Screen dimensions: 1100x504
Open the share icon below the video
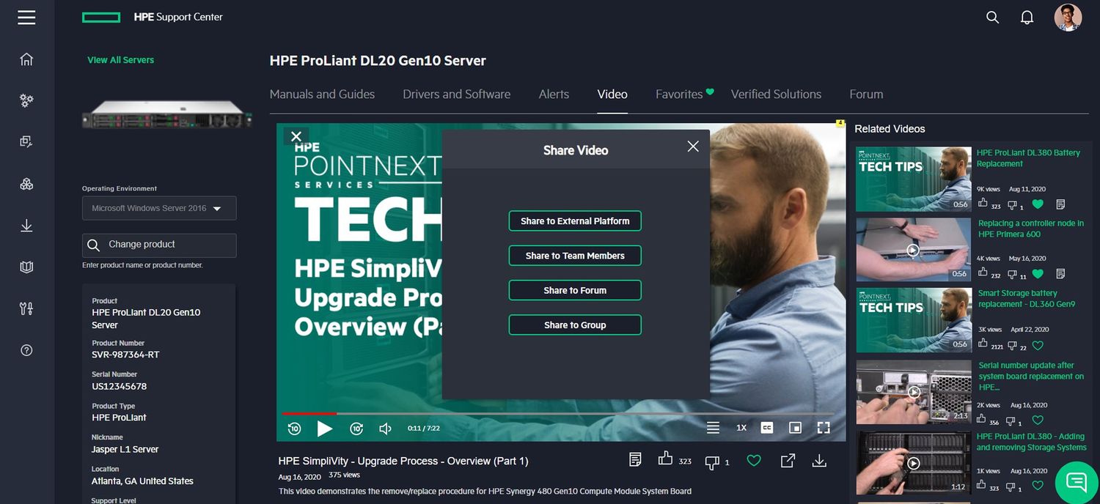(x=788, y=461)
